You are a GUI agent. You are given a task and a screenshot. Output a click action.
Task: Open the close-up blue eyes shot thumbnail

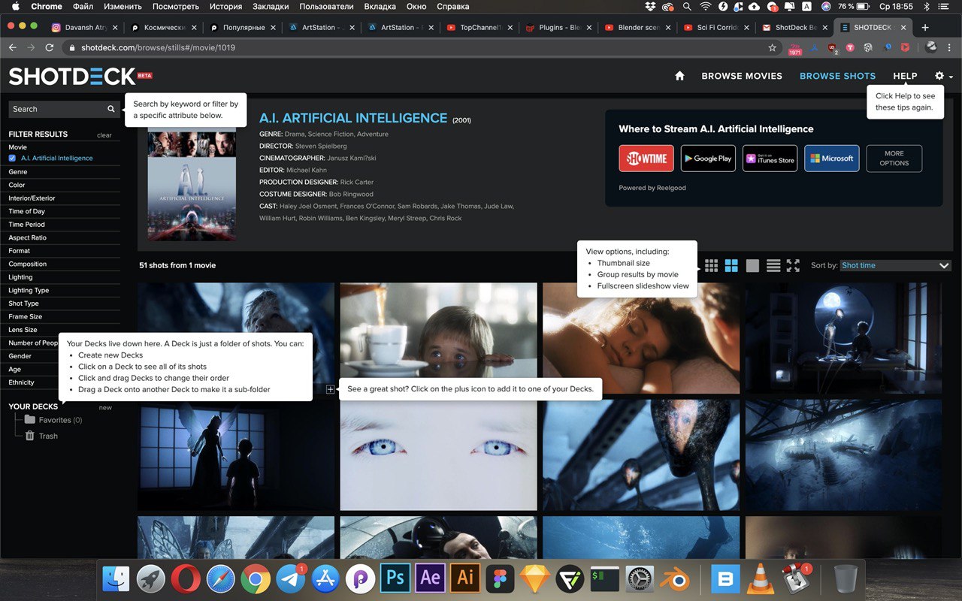[x=438, y=455]
